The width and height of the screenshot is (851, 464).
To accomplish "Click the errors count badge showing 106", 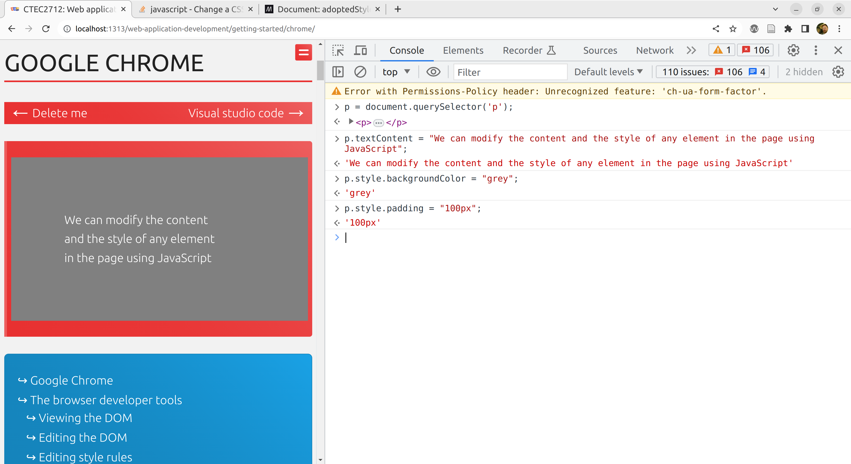I will tap(755, 50).
